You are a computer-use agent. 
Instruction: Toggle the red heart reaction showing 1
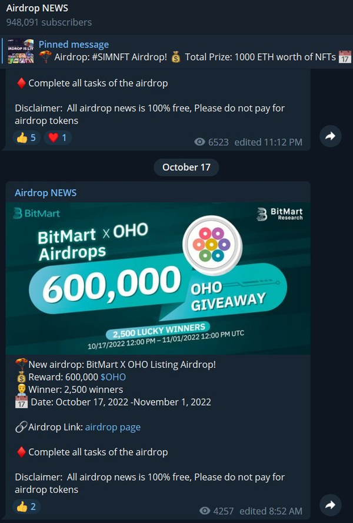58,137
